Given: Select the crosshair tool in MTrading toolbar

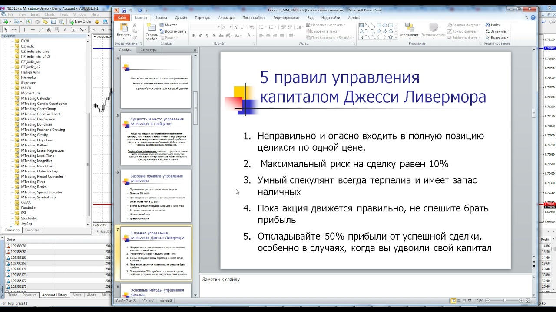Looking at the screenshot, I should click(14, 29).
